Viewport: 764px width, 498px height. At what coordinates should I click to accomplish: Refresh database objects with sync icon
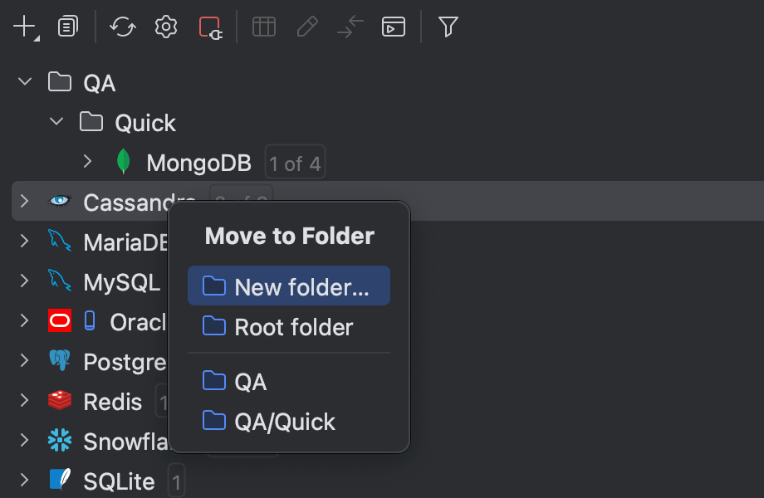point(122,26)
